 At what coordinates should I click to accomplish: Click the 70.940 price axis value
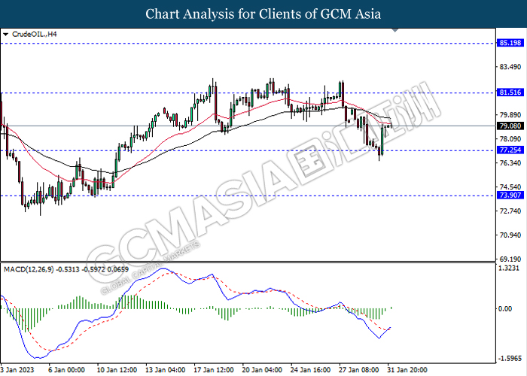[510, 235]
